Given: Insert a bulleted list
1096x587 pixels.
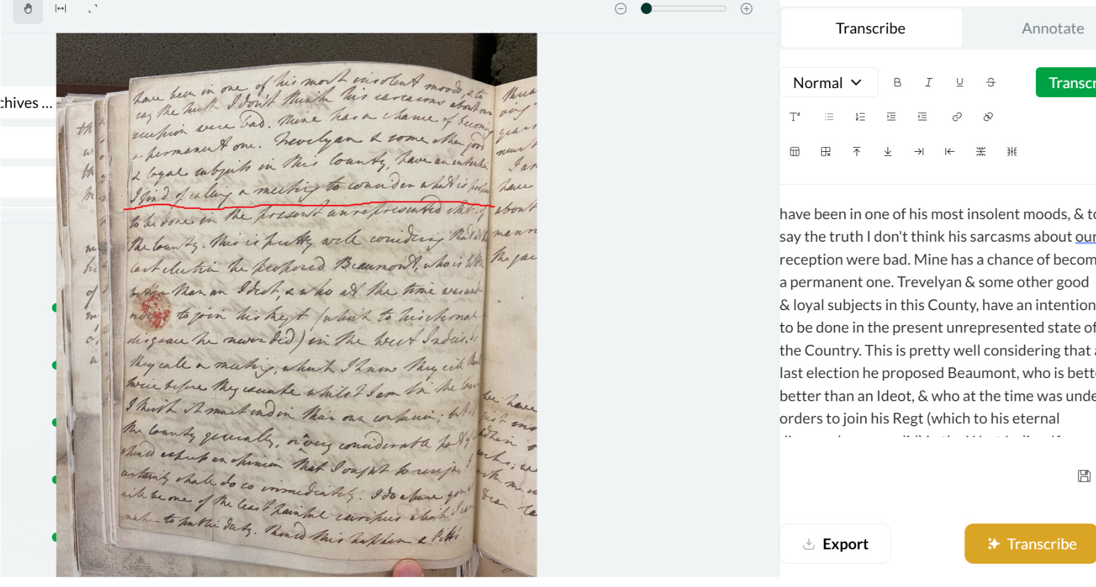Looking at the screenshot, I should point(829,117).
